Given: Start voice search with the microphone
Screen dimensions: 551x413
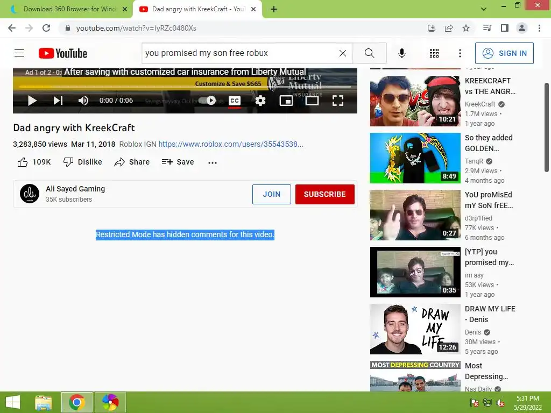Looking at the screenshot, I should pyautogui.click(x=401, y=53).
